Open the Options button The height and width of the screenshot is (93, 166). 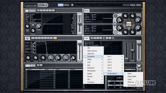point(139,5)
